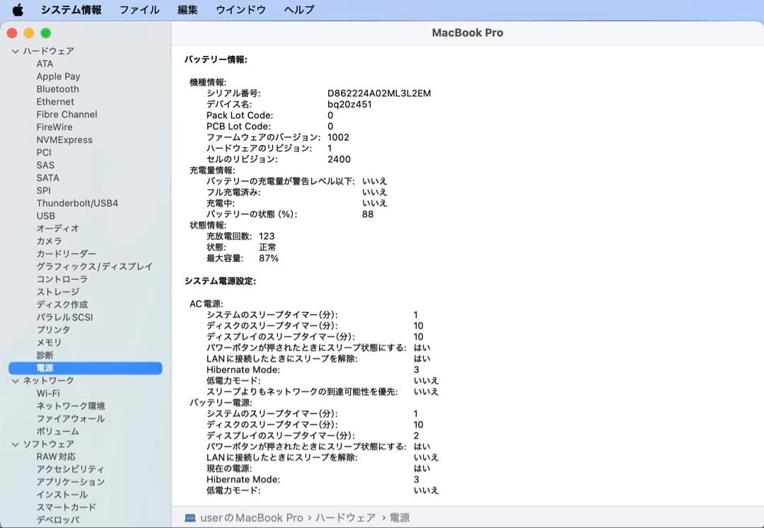
Task: View the 診断 hardware section
Action: (x=44, y=355)
